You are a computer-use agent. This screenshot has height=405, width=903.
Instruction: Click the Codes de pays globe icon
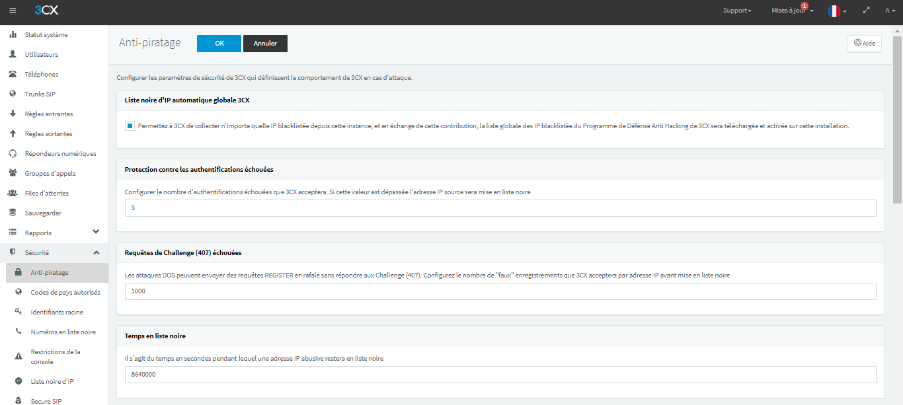[x=19, y=292]
